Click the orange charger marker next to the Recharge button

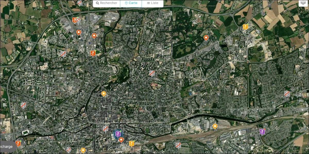(18, 143)
